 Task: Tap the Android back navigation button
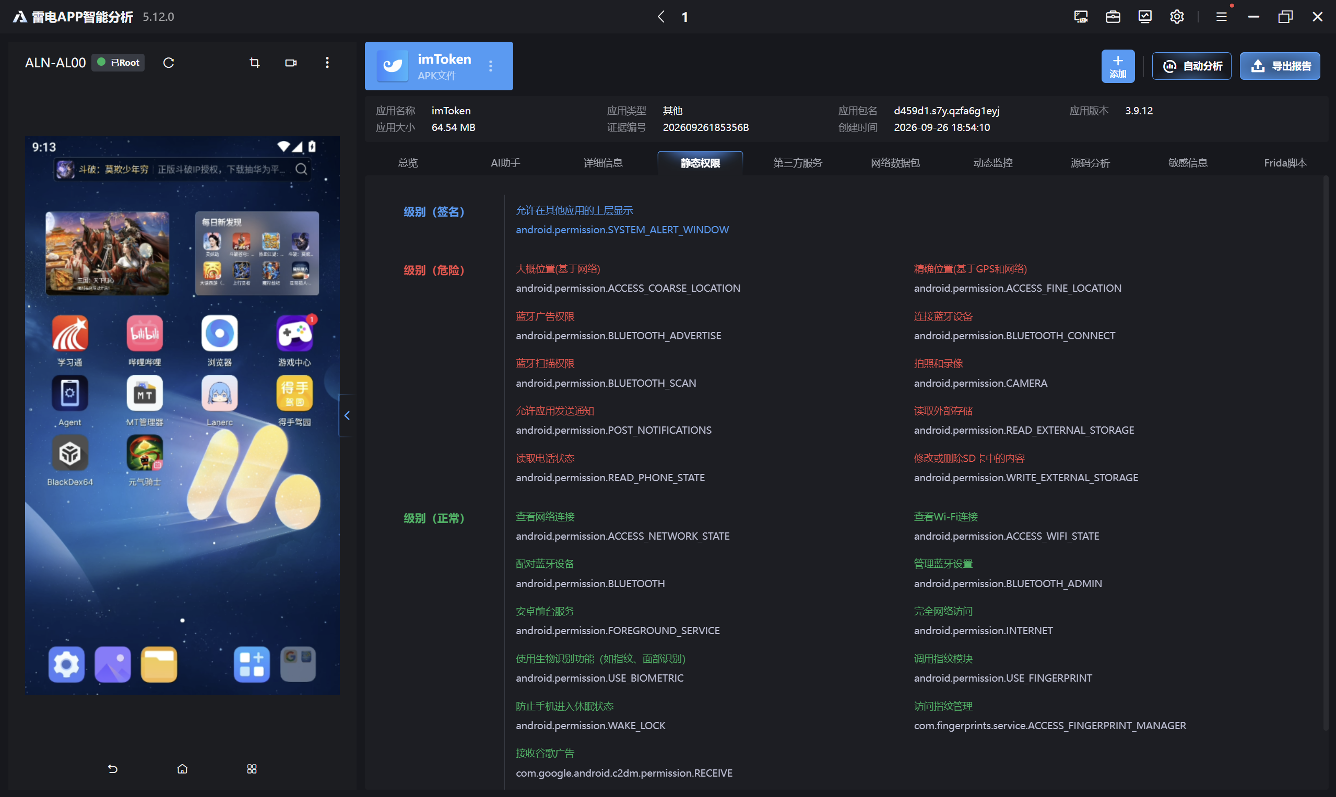(113, 768)
